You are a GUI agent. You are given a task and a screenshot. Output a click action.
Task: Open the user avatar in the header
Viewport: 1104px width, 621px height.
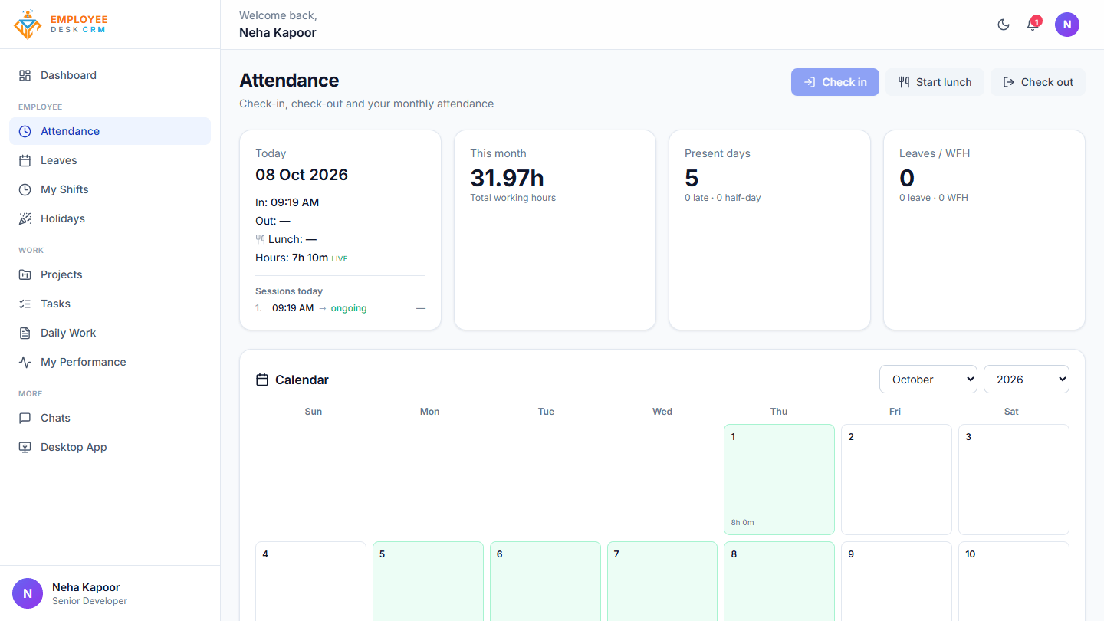point(1067,25)
